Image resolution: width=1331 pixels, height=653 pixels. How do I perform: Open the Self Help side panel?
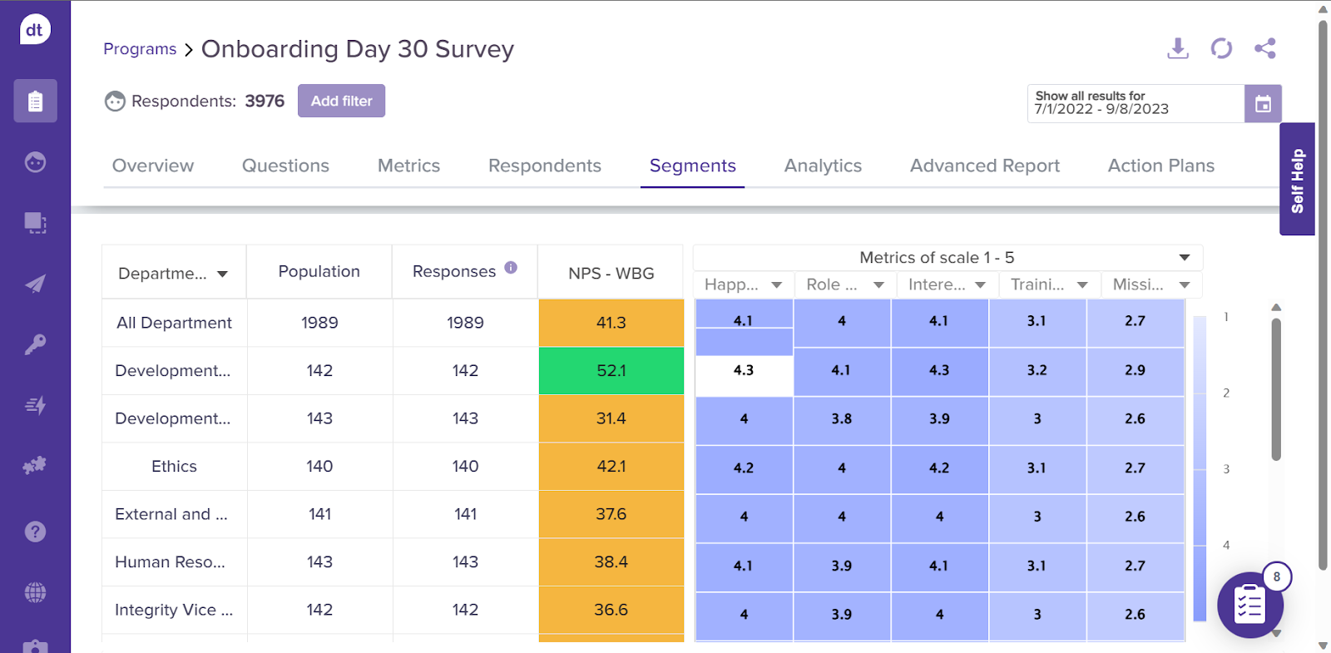(1297, 180)
